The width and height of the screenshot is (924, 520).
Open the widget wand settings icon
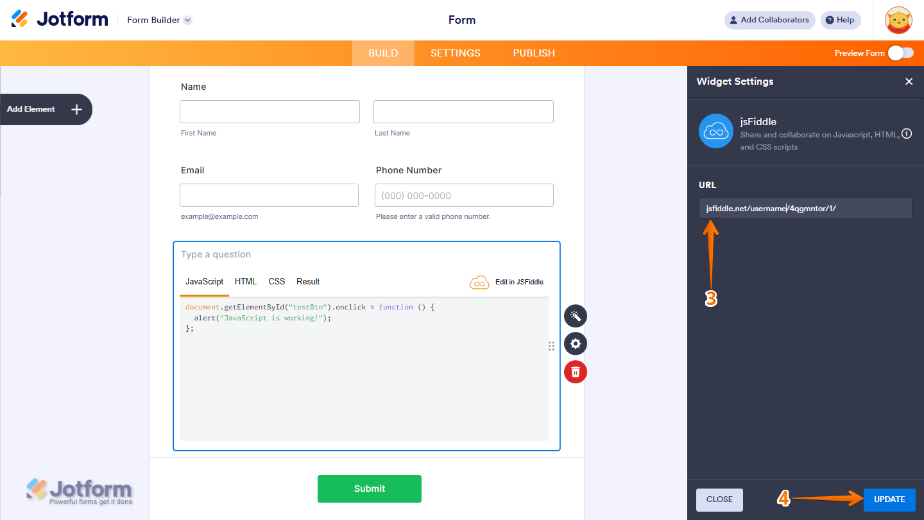coord(575,316)
